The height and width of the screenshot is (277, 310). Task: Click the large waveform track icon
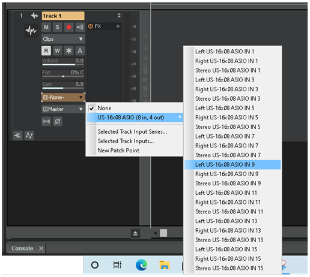tap(31, 31)
